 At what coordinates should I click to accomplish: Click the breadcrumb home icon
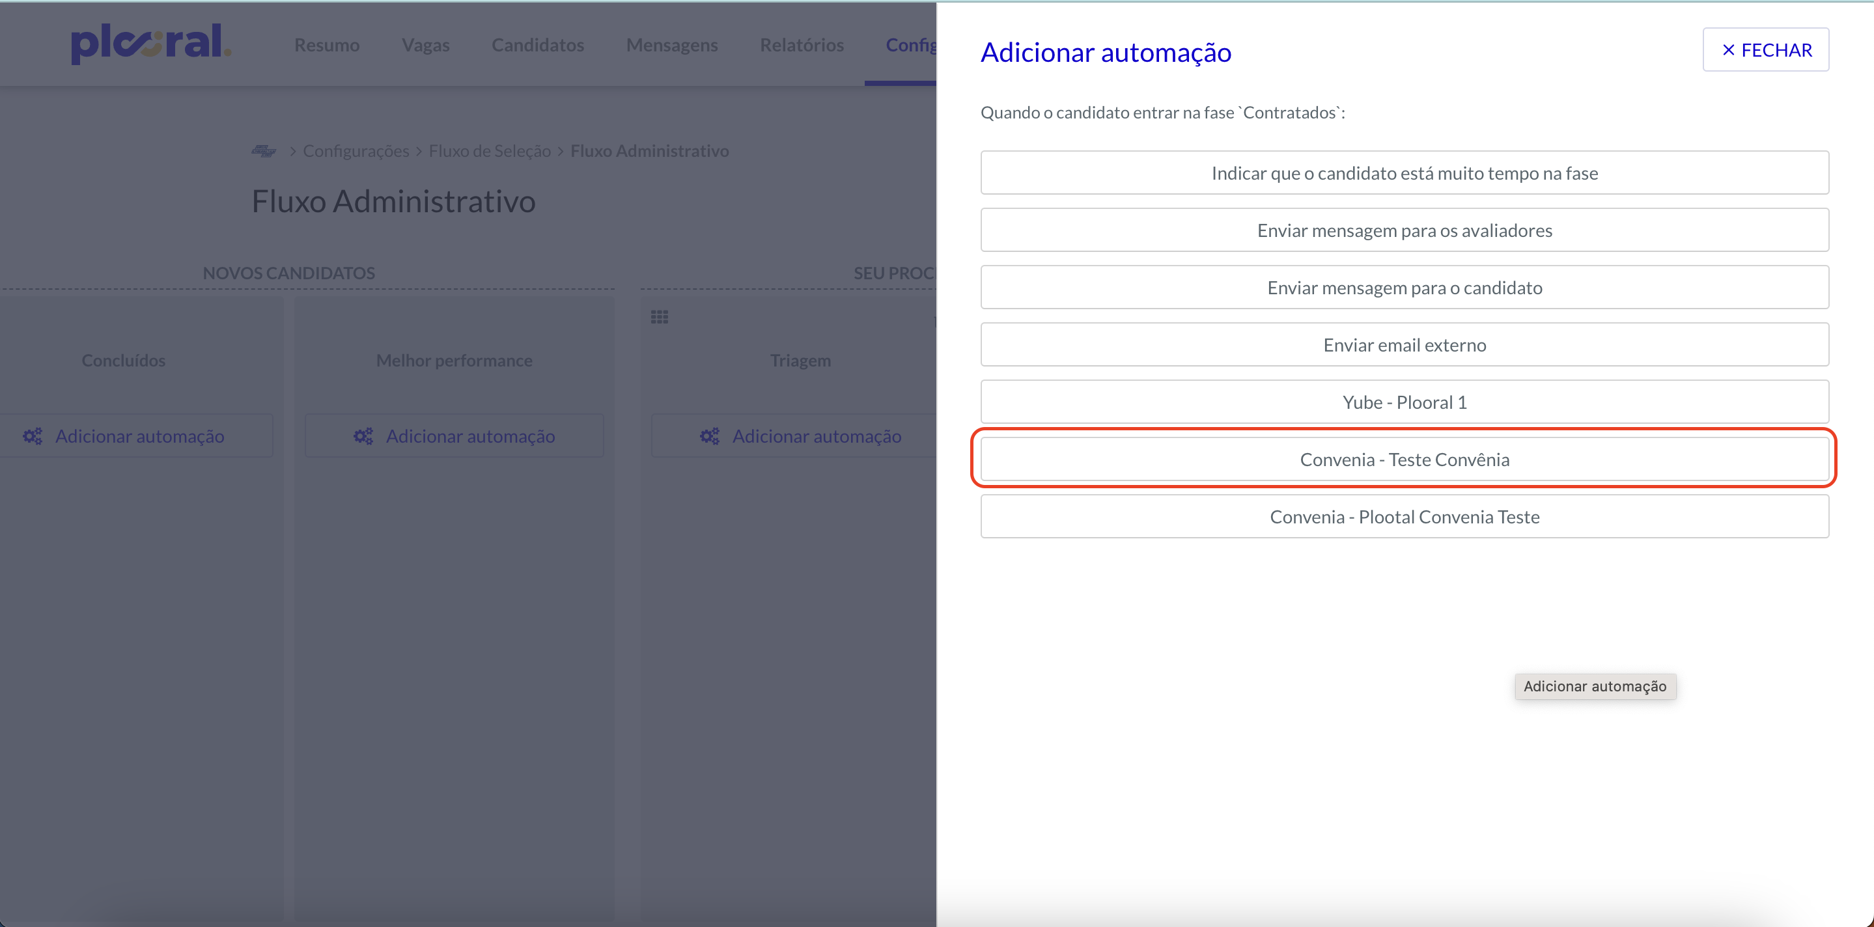pos(263,150)
